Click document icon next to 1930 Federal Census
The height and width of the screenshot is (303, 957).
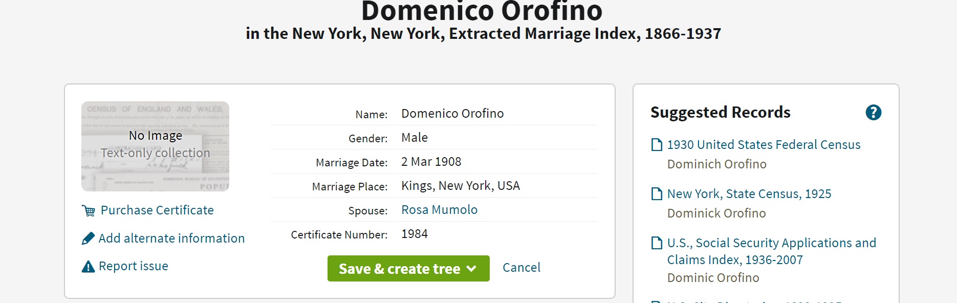coord(656,145)
